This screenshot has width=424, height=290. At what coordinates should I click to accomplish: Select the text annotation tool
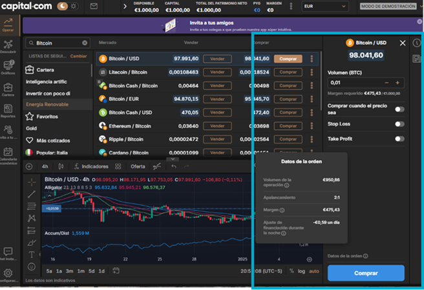click(x=32, y=255)
